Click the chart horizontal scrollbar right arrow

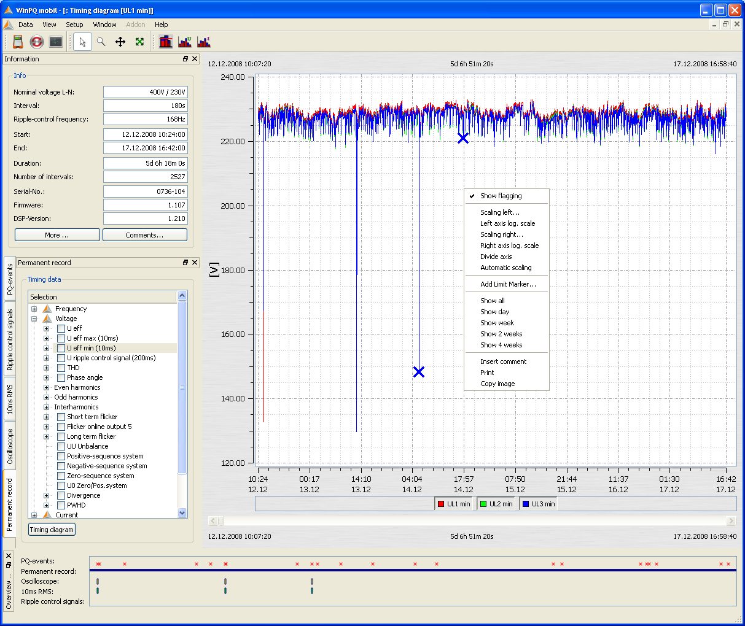click(731, 520)
